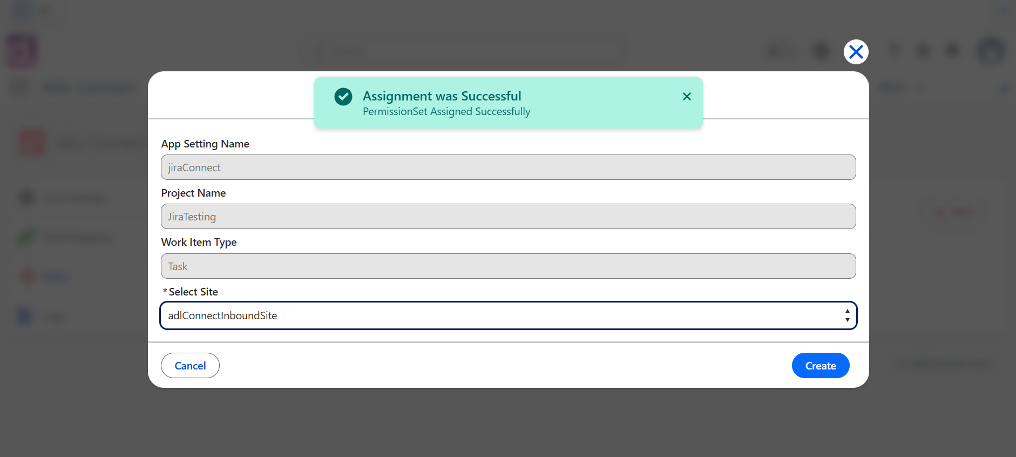
Task: Click the blue Create button
Action: 821,366
